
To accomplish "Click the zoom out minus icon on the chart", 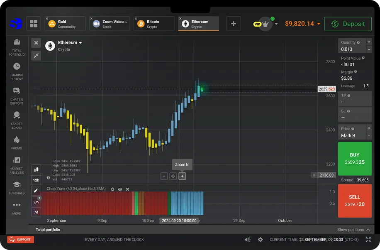I will (x=163, y=176).
